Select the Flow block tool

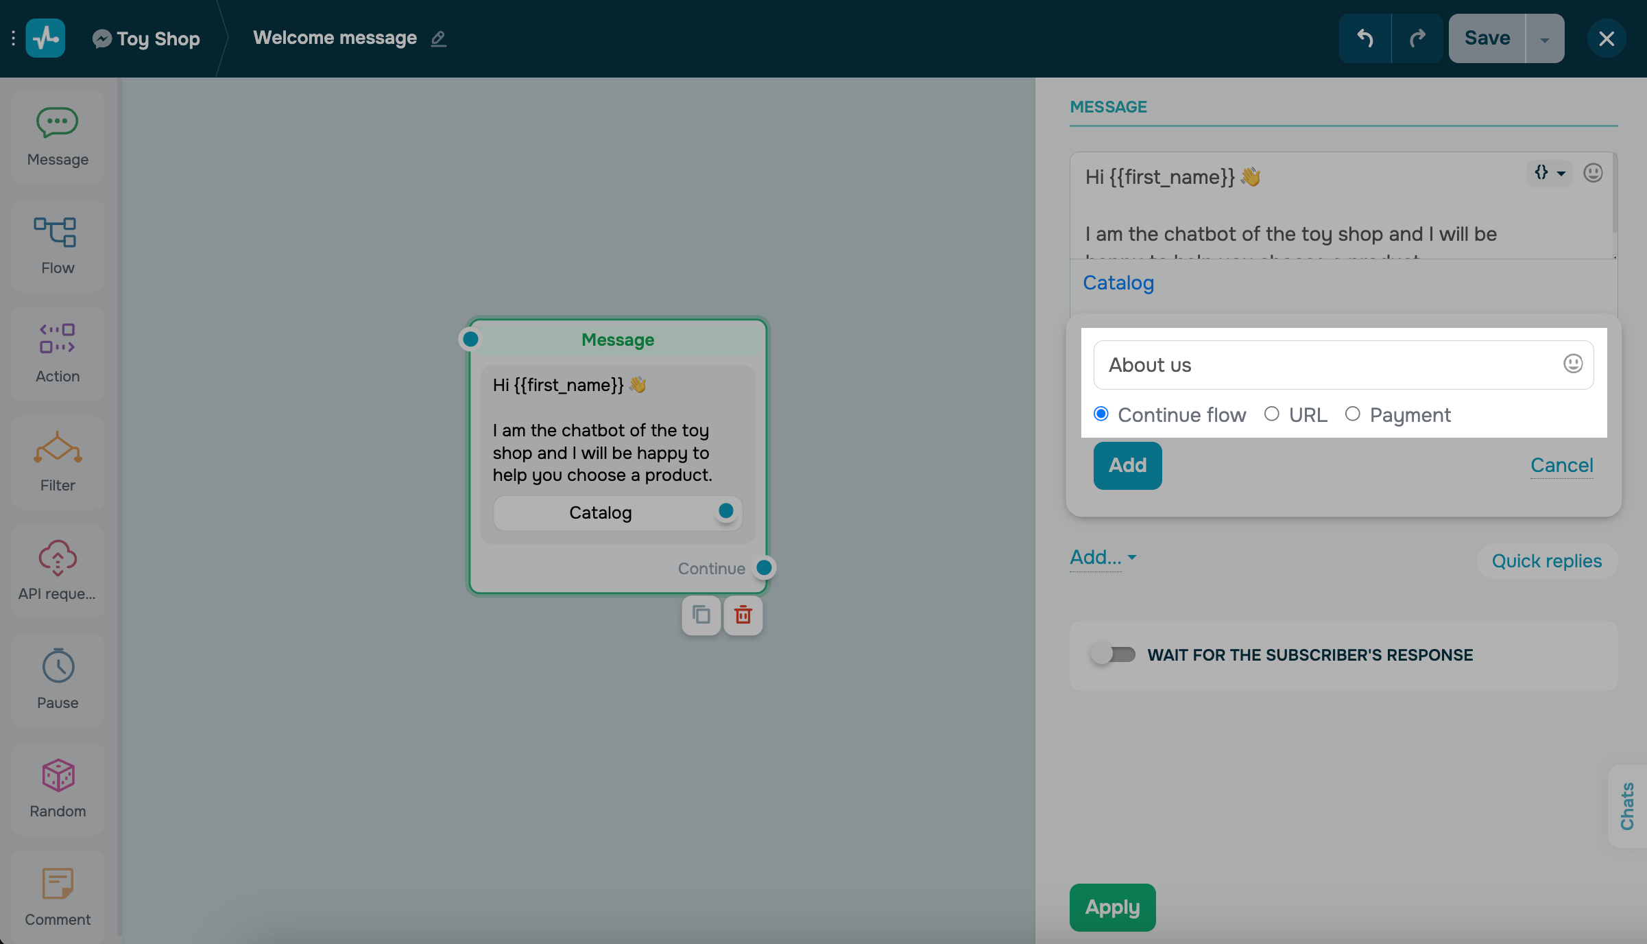(x=58, y=244)
